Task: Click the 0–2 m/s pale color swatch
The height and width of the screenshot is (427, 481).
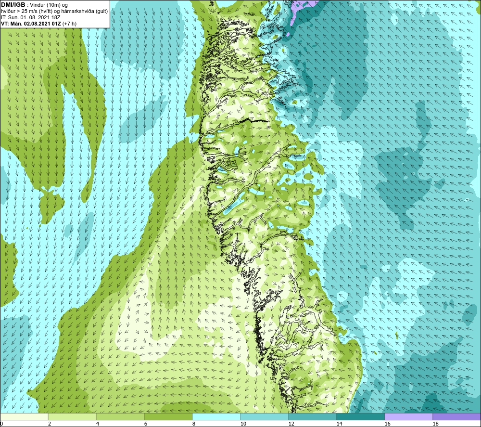Action: click(x=24, y=416)
